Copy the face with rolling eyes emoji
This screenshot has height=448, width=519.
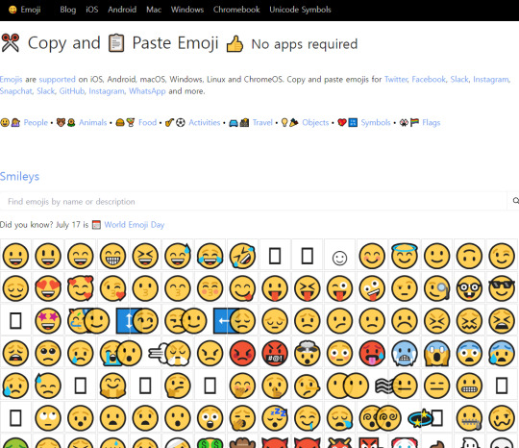pos(48,418)
